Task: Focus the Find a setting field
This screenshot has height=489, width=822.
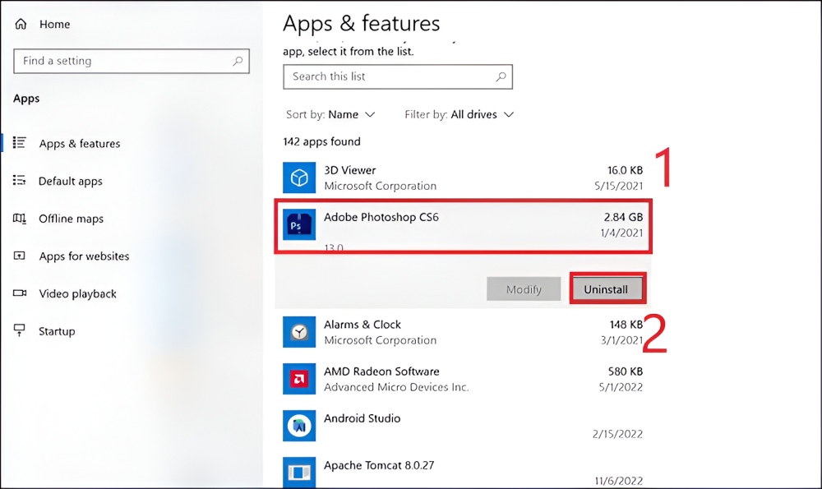Action: point(132,61)
